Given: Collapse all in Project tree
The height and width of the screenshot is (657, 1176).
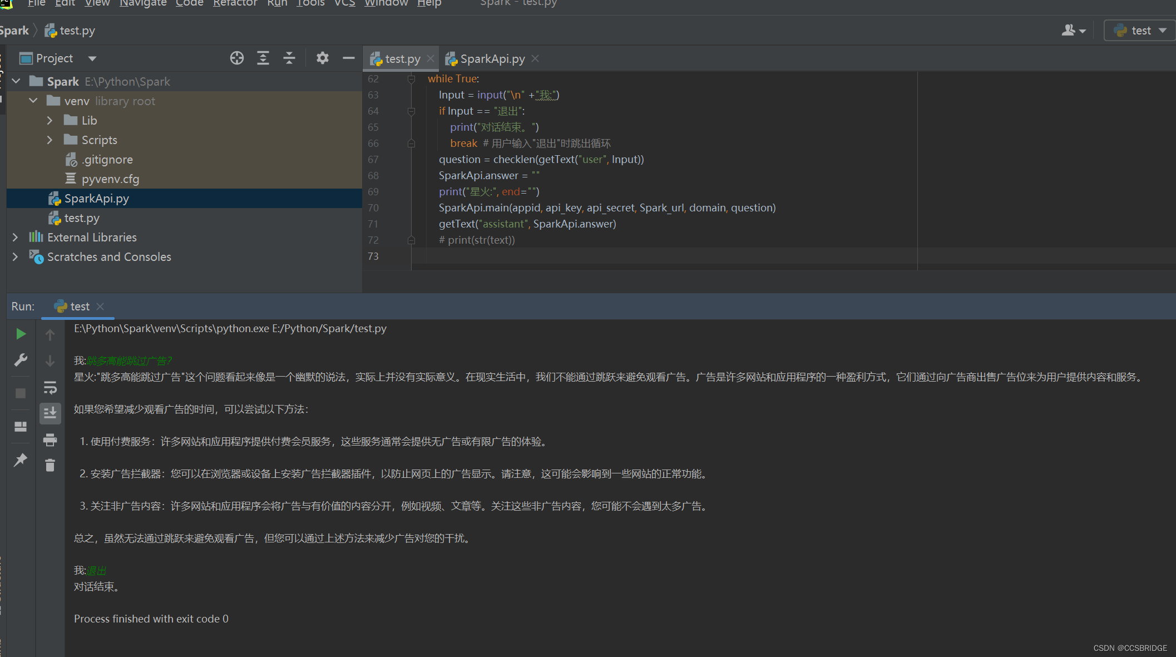Looking at the screenshot, I should [x=289, y=58].
